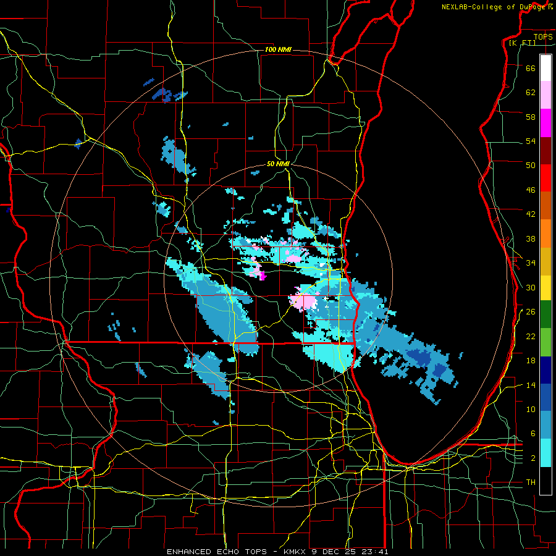The height and width of the screenshot is (556, 556).
Task: Select the light green legend segment
Action: [x=545, y=342]
